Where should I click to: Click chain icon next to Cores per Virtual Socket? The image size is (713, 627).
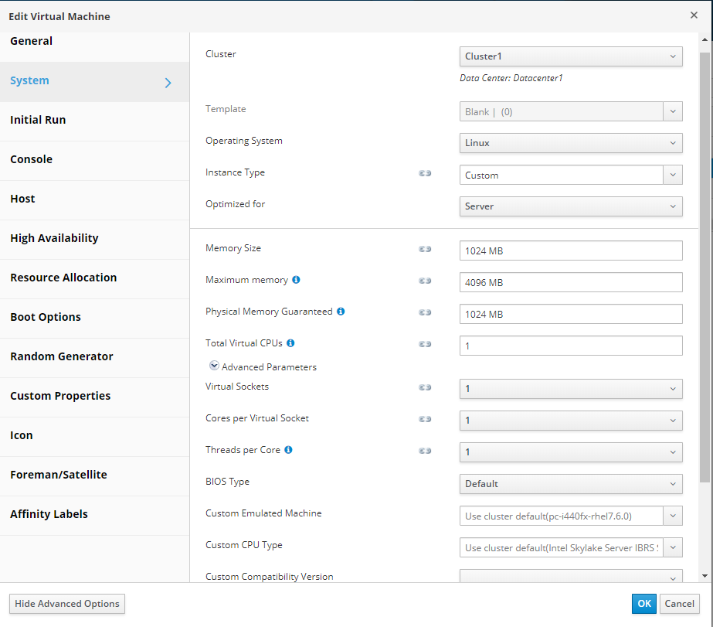425,419
